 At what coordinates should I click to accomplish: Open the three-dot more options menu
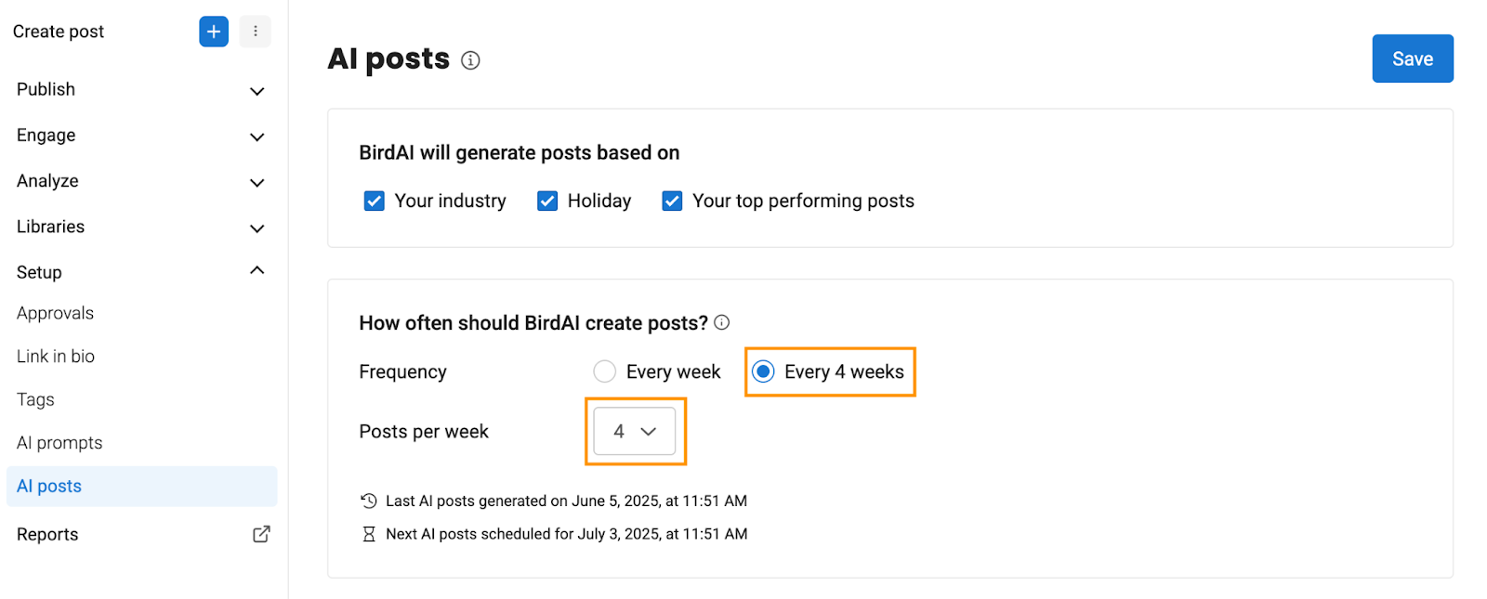(x=256, y=32)
